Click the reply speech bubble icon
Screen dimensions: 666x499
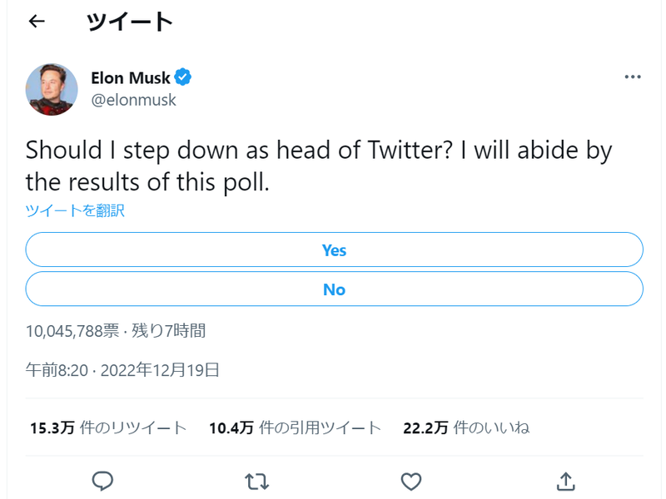[x=102, y=481]
